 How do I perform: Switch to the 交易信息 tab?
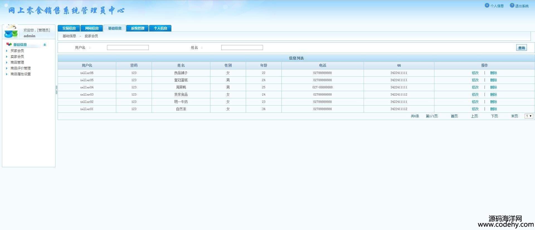(69, 28)
